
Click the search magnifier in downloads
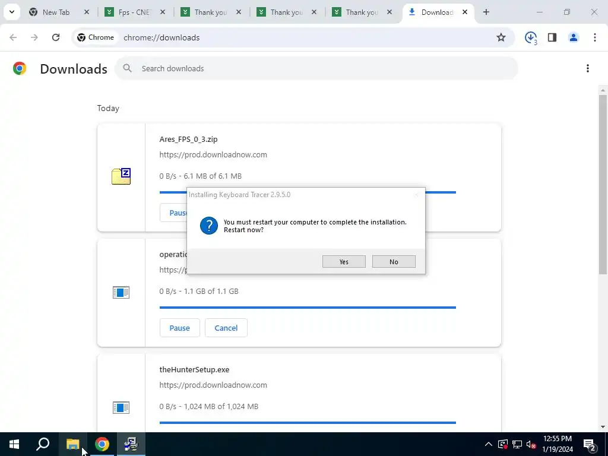click(127, 68)
